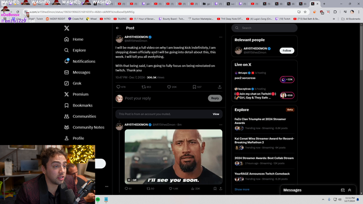
Task: Open Kai Cenat Wins Streamer Award story
Action: (264, 143)
